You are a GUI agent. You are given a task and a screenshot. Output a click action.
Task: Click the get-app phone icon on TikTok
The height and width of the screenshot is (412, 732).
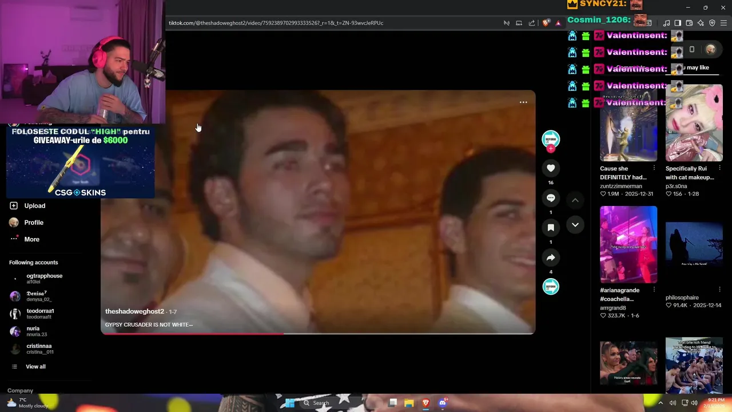click(x=692, y=50)
